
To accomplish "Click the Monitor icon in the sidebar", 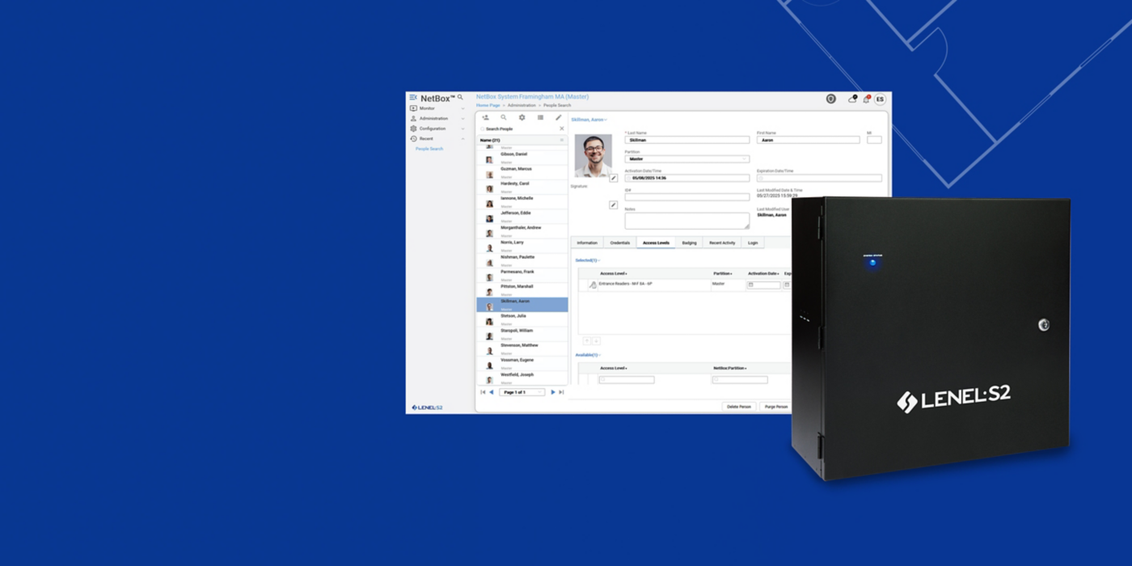I will click(x=413, y=108).
